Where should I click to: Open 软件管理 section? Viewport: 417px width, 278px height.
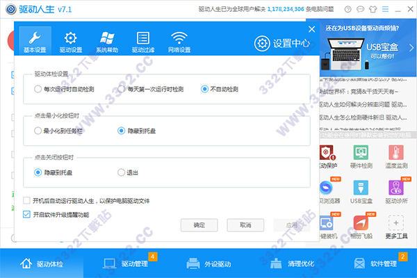pyautogui.click(x=375, y=263)
